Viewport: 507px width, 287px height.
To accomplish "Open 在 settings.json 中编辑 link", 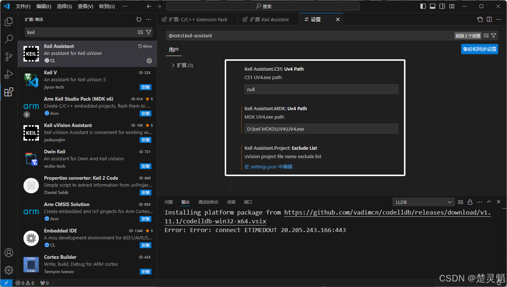I will pos(268,167).
